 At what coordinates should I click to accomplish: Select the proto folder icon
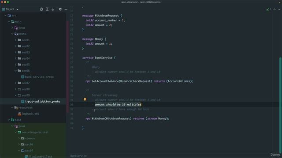(x=16, y=34)
